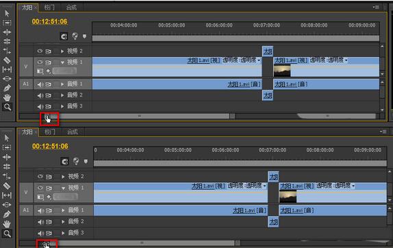The width and height of the screenshot is (393, 248).
Task: Select the Slip tool in upper toolbar
Action: (7, 69)
